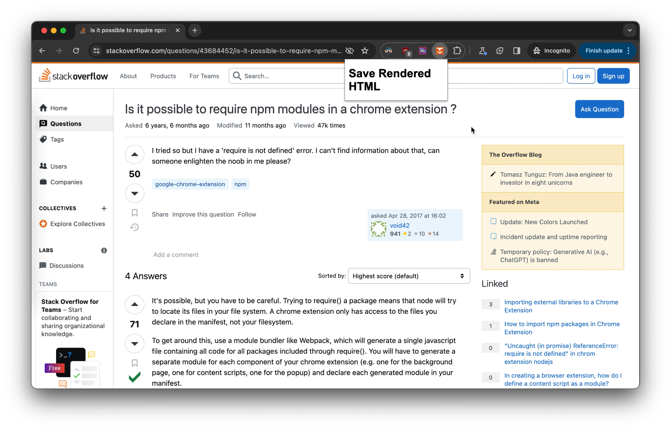Open the Chrome three-dot menu

pyautogui.click(x=629, y=51)
